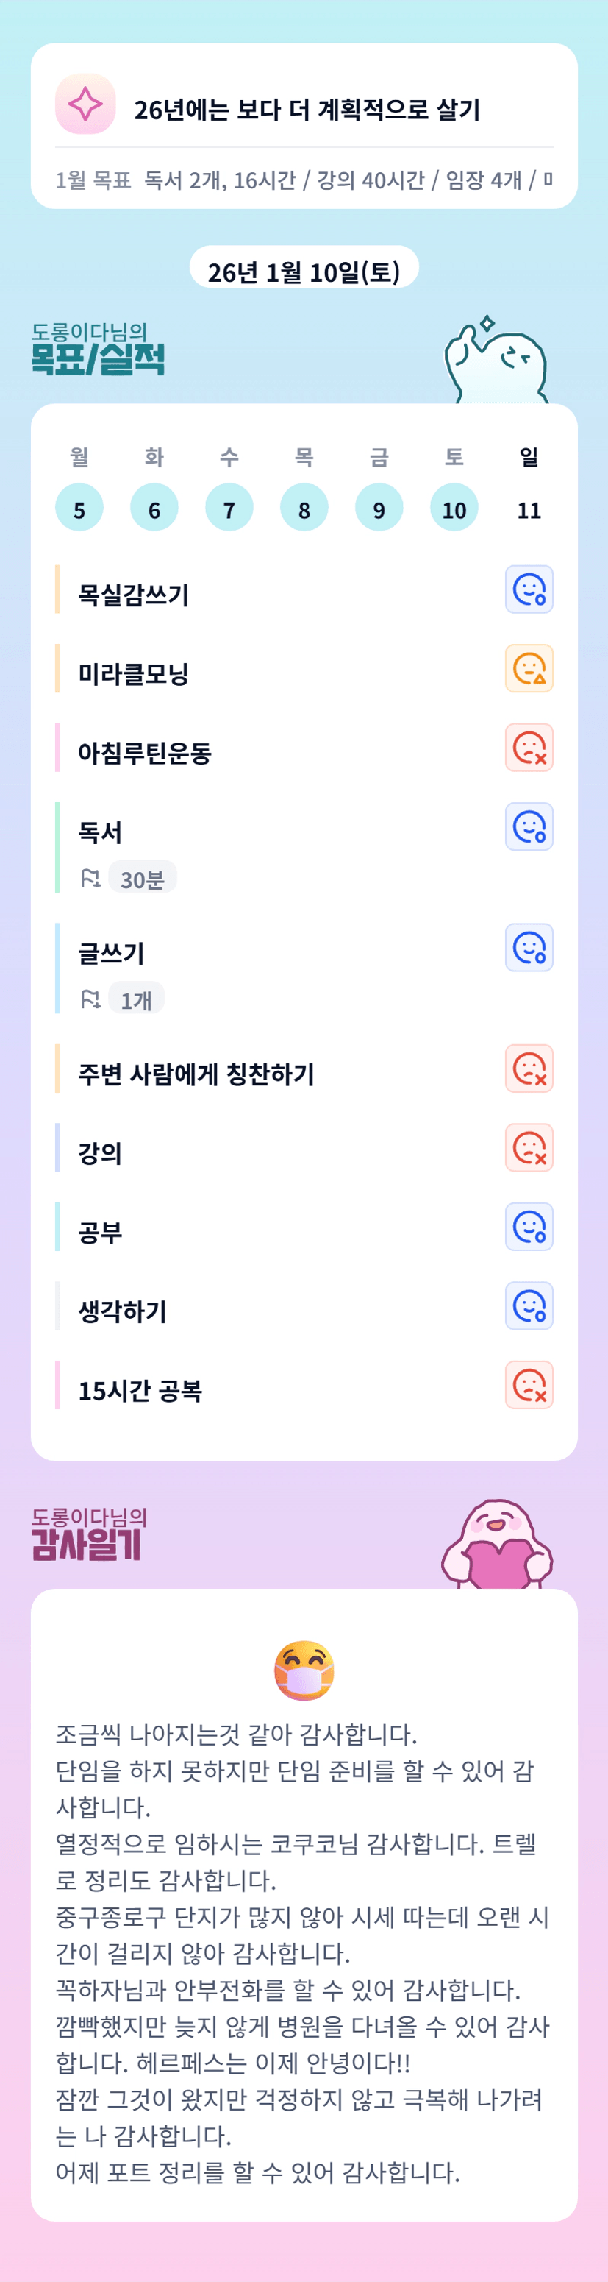608x2282 pixels.
Task: Click the 미라클모닝 orange partial-status face icon
Action: click(x=529, y=668)
